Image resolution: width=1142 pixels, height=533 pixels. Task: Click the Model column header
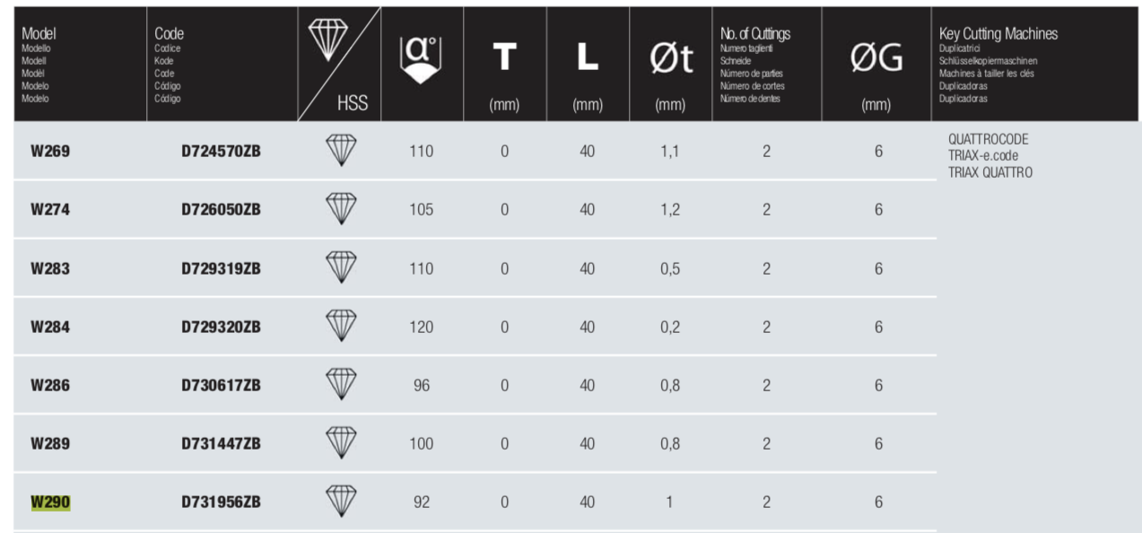(39, 33)
